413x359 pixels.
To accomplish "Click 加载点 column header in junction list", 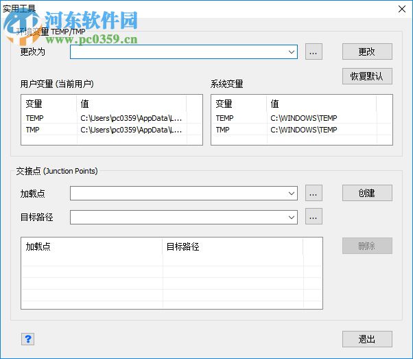I will pos(92,246).
